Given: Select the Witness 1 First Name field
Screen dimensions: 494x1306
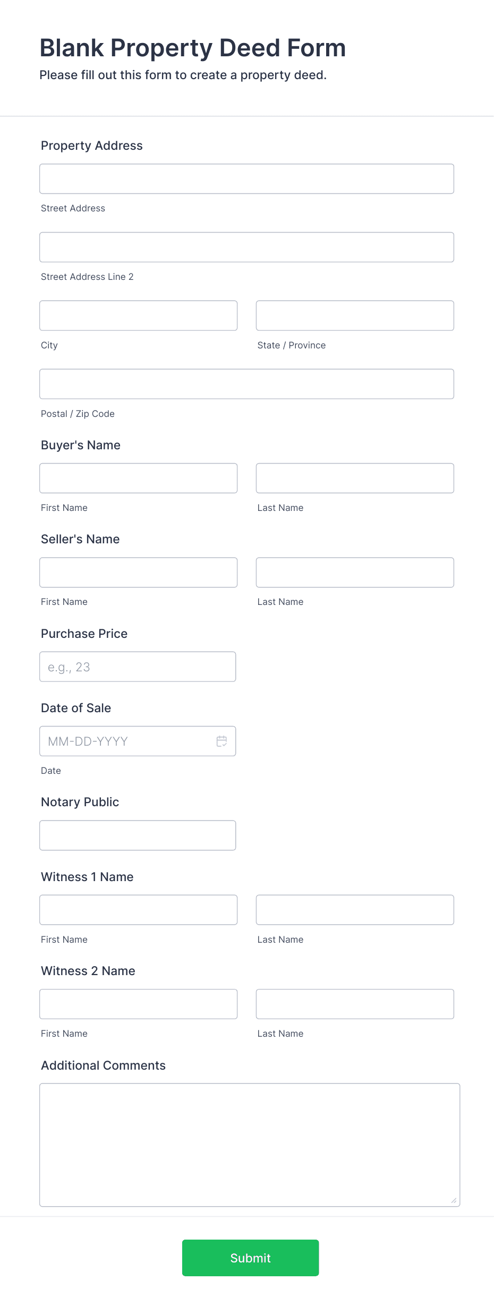Looking at the screenshot, I should (138, 909).
